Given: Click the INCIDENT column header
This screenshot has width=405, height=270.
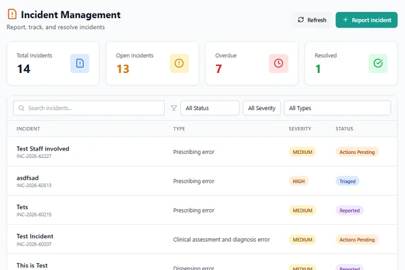Looking at the screenshot, I should pyautogui.click(x=28, y=129).
